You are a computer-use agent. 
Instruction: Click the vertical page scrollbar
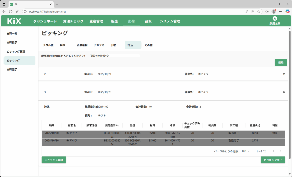coord(289,94)
